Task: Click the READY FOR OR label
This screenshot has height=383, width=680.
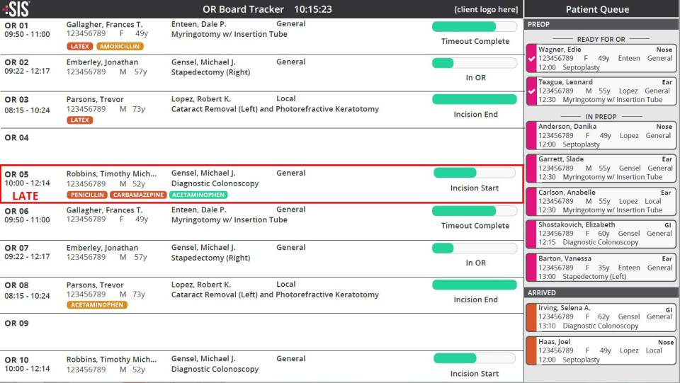Action: 601,40
